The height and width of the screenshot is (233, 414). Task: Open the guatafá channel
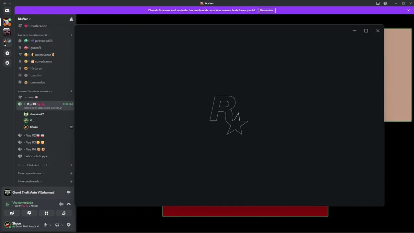(45, 48)
